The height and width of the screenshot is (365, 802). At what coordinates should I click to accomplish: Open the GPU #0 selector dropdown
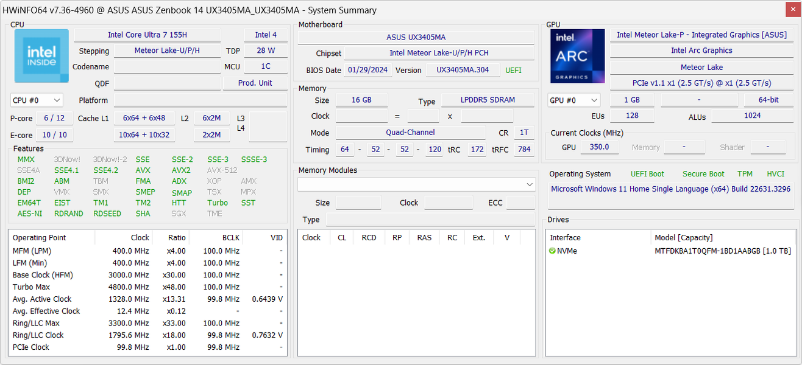(x=573, y=100)
